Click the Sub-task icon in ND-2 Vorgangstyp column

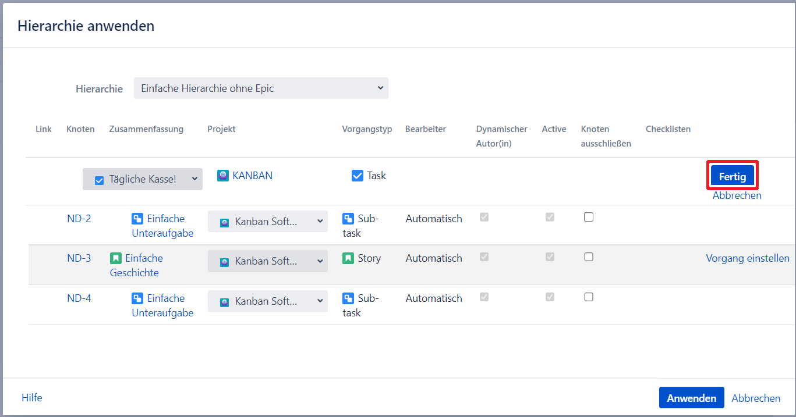[x=348, y=219]
